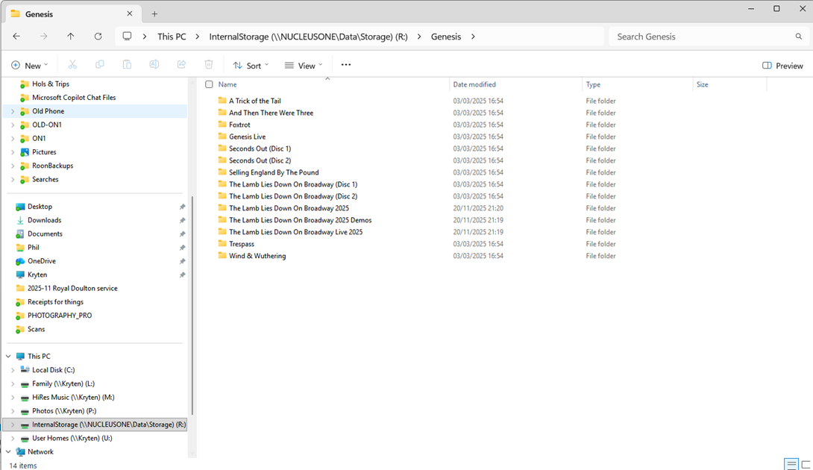Click the Refresh button in navigation bar
This screenshot has width=813, height=470.
pyautogui.click(x=98, y=37)
